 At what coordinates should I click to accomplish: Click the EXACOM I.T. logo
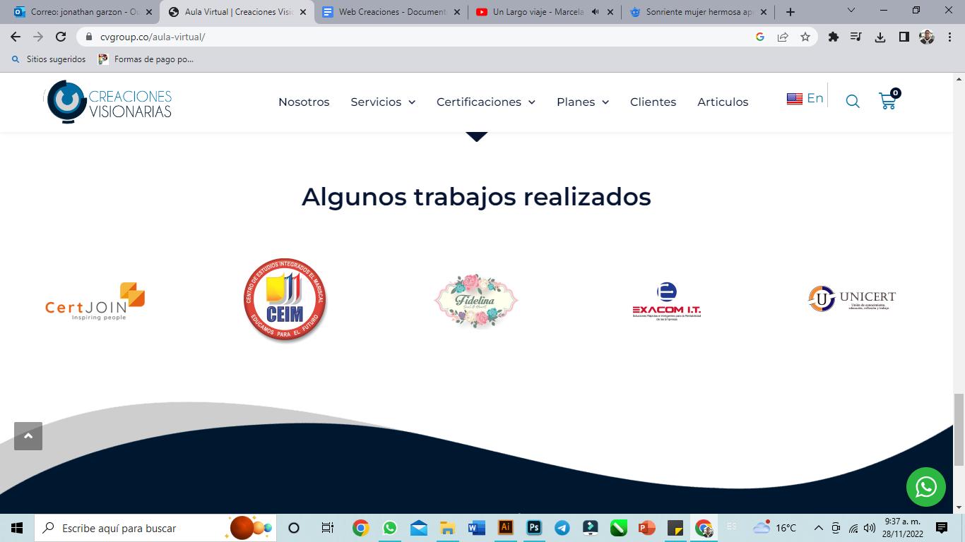coord(666,301)
